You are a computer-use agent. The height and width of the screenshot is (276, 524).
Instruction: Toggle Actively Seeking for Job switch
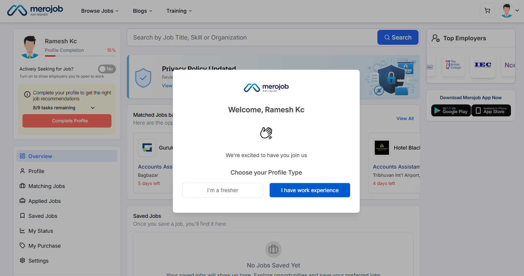(x=107, y=69)
